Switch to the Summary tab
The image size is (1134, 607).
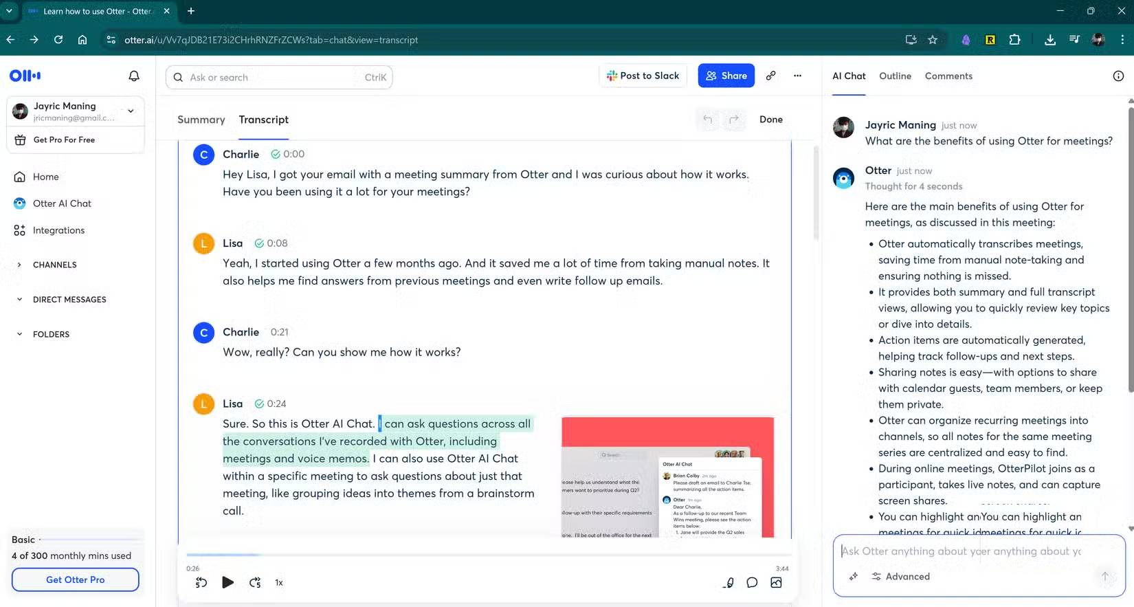pyautogui.click(x=201, y=120)
